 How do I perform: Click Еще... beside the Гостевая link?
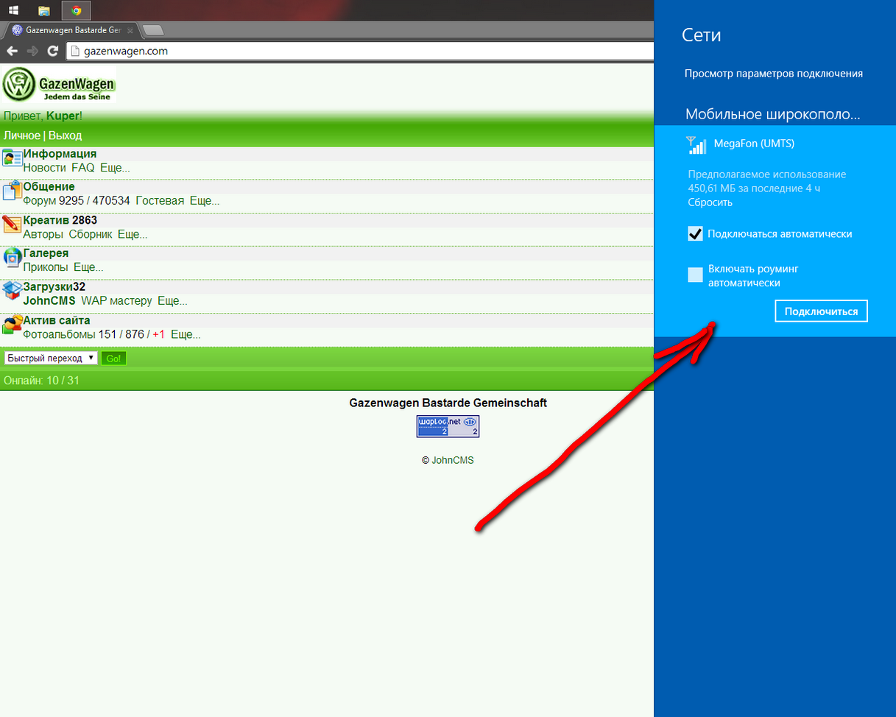tap(205, 201)
